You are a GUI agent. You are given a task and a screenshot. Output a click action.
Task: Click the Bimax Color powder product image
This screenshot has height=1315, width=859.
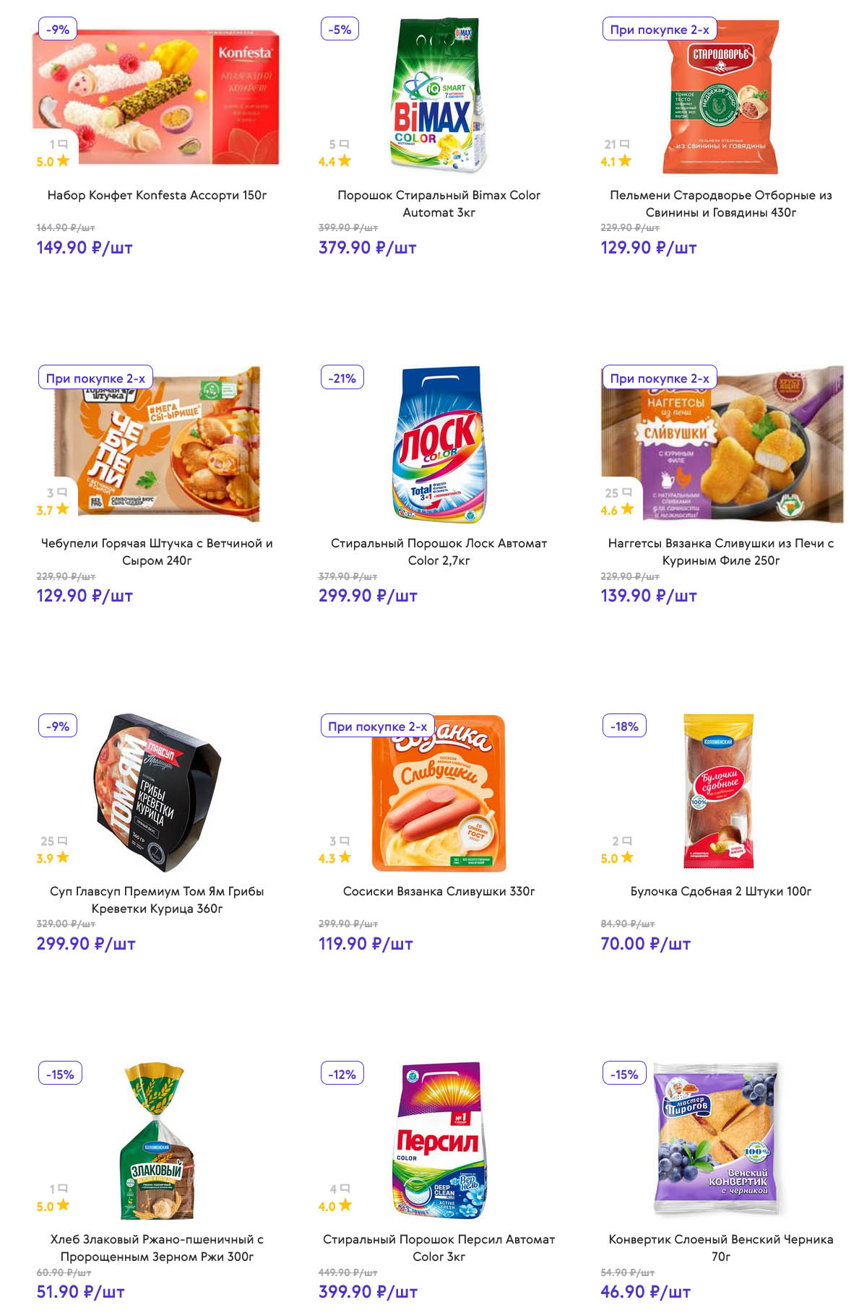[439, 94]
